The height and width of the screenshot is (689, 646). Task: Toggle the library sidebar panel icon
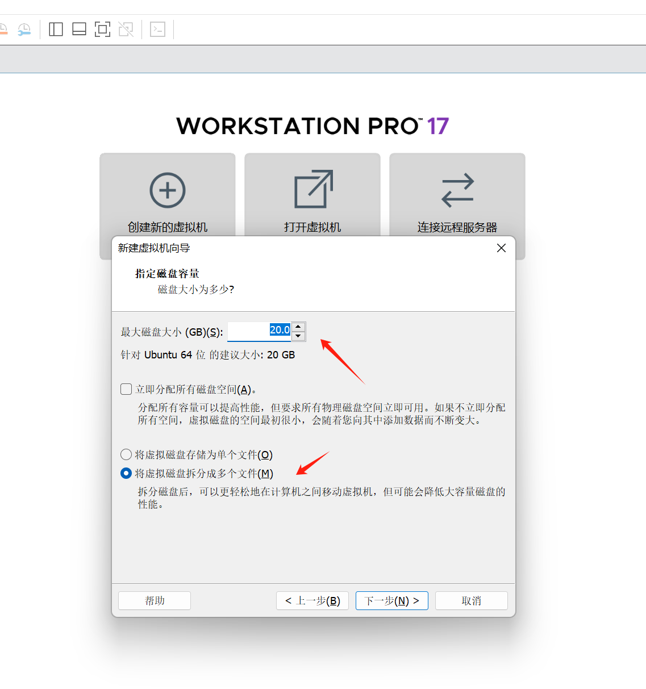[56, 29]
